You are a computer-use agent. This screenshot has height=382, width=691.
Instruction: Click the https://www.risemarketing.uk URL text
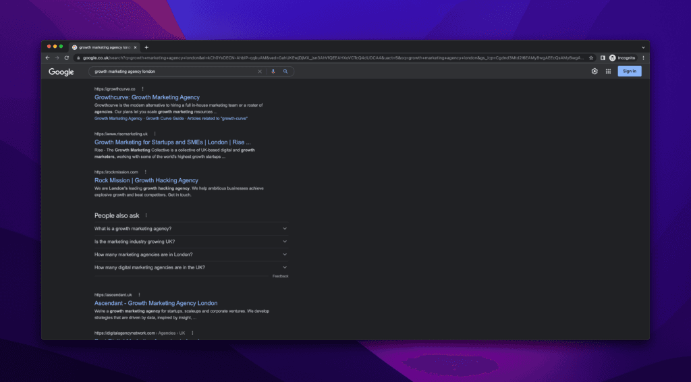pyautogui.click(x=121, y=134)
